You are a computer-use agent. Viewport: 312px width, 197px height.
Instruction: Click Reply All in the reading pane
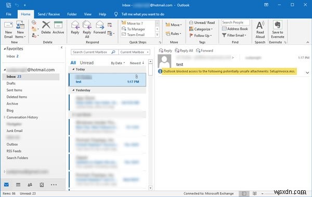click(184, 50)
